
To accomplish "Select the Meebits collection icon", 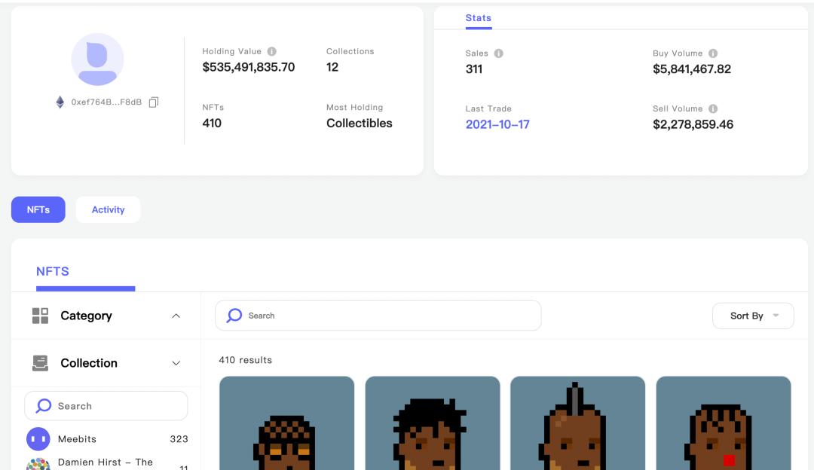I will [38, 439].
